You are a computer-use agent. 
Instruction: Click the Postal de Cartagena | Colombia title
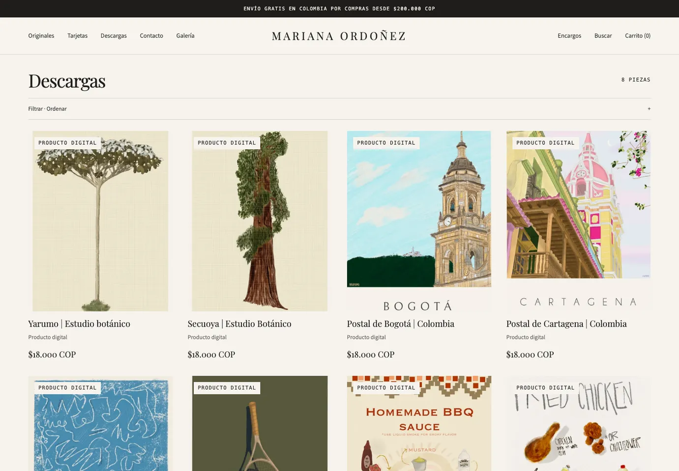click(566, 324)
